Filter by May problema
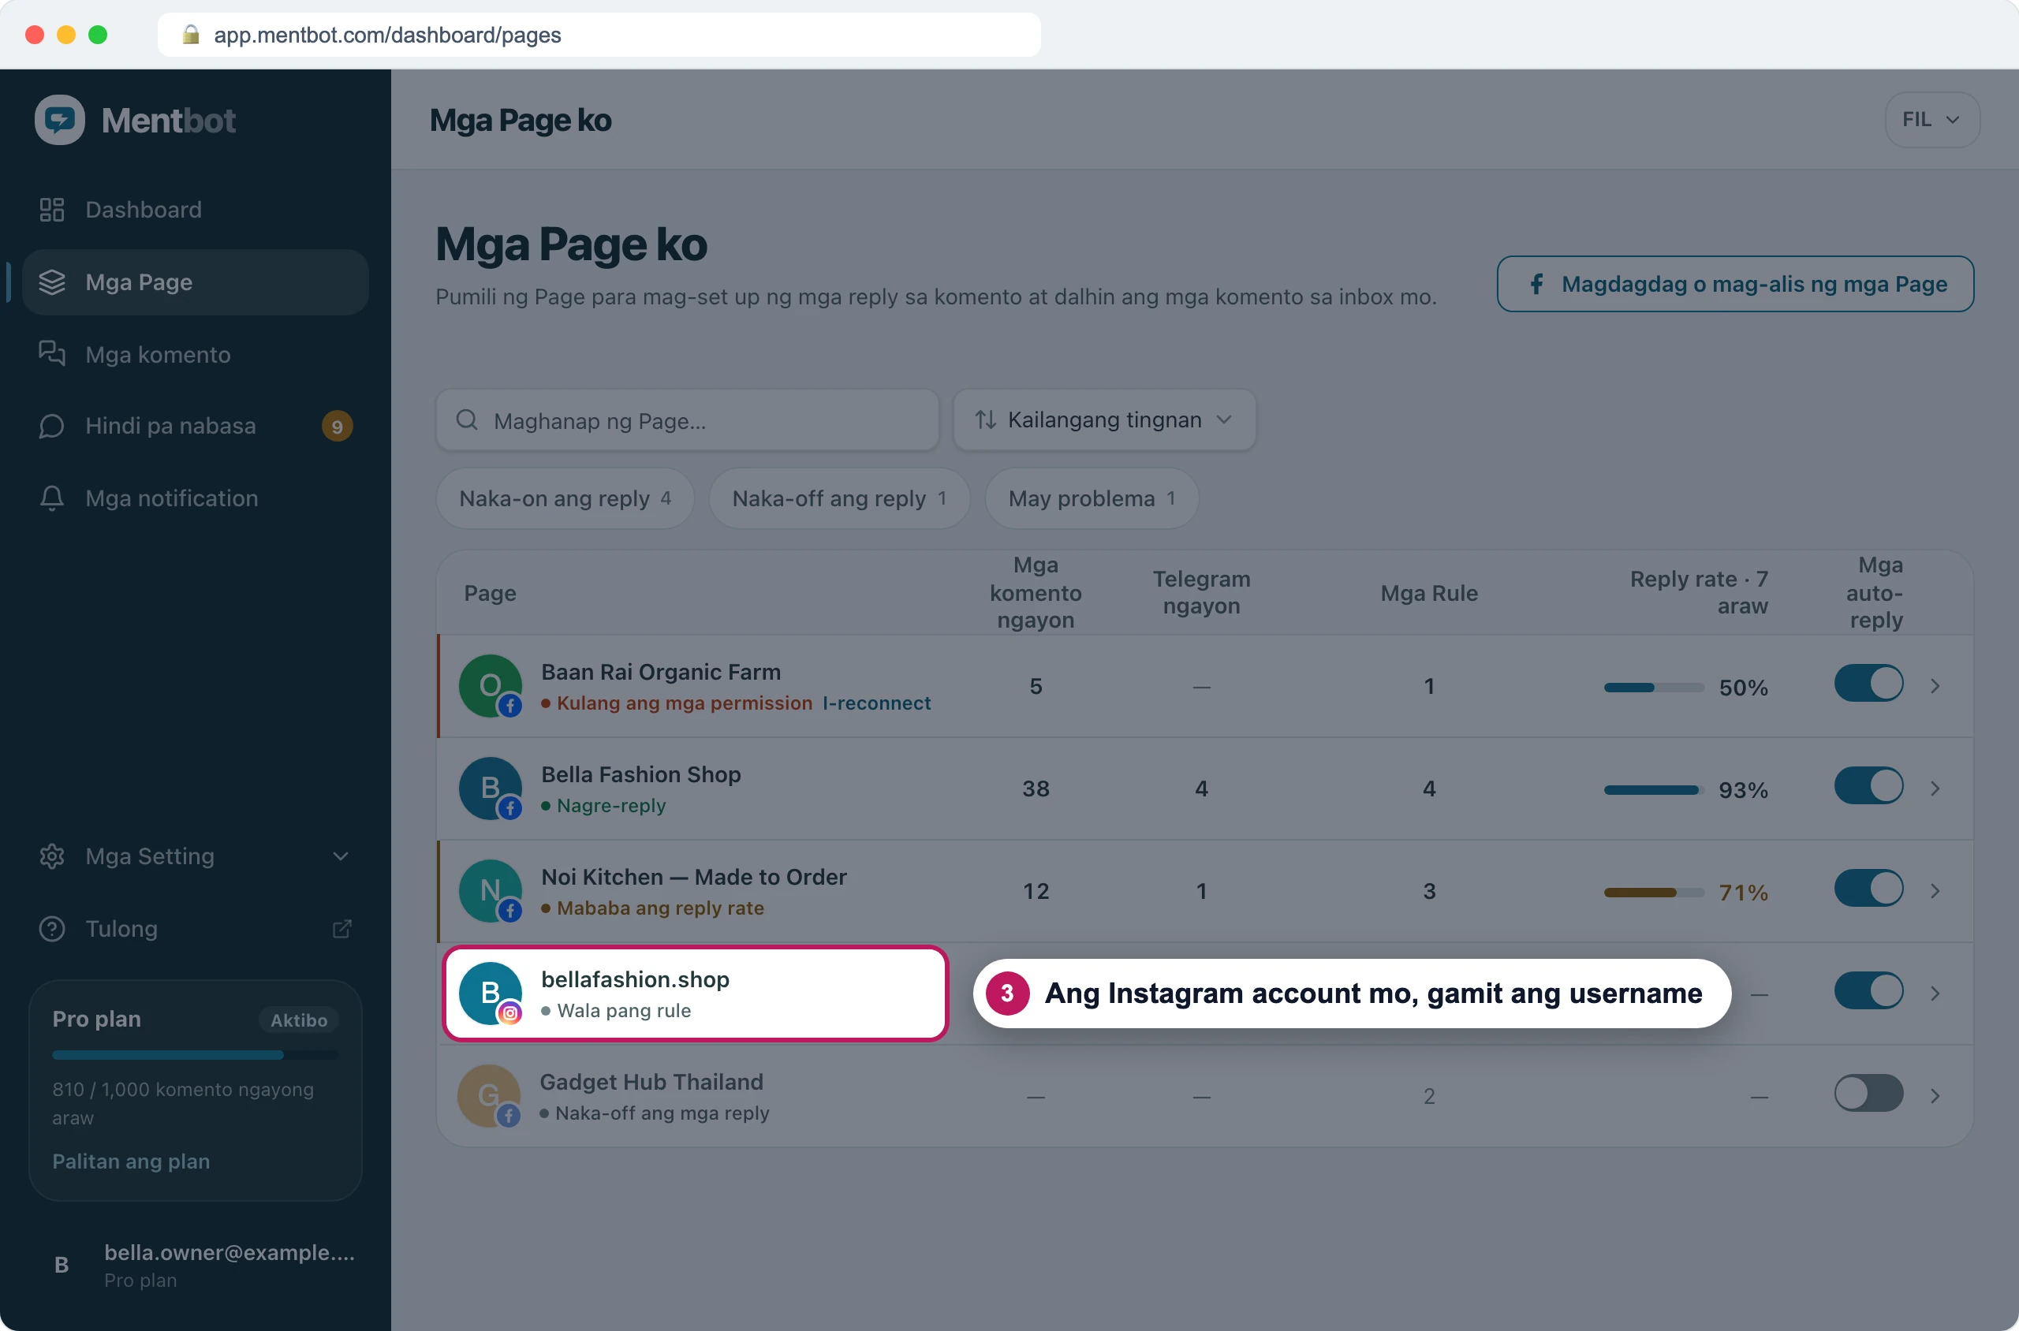Viewport: 2019px width, 1331px height. tap(1092, 499)
